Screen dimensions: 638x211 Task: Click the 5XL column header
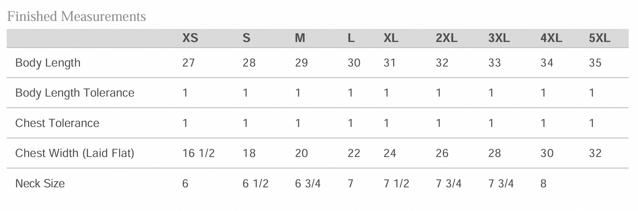coord(599,38)
